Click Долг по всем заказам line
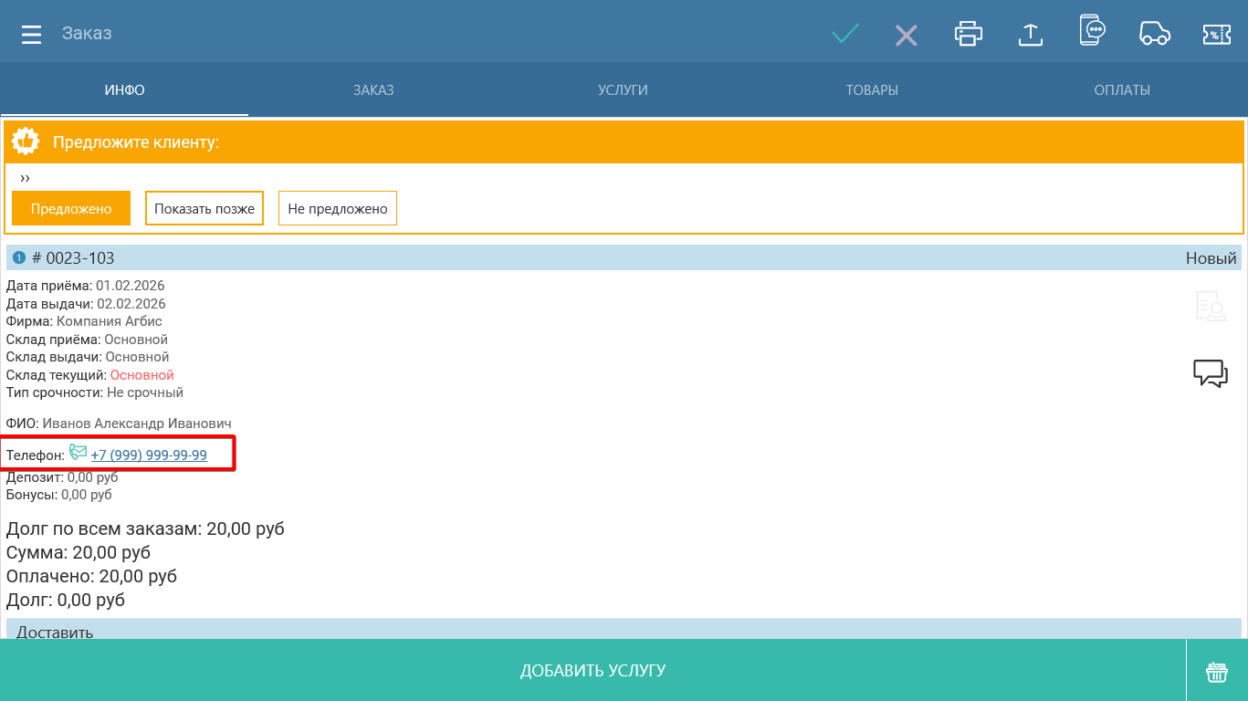 (145, 528)
